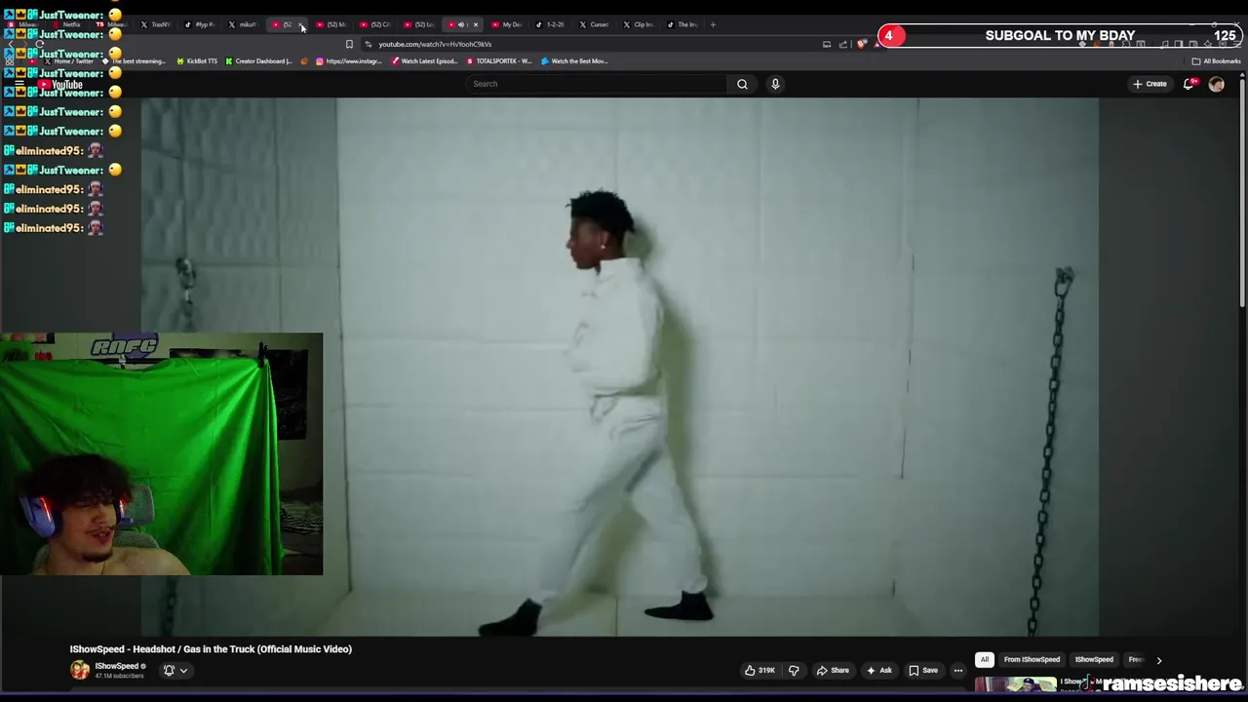
Task: Activate voice search microphone icon
Action: pyautogui.click(x=775, y=84)
